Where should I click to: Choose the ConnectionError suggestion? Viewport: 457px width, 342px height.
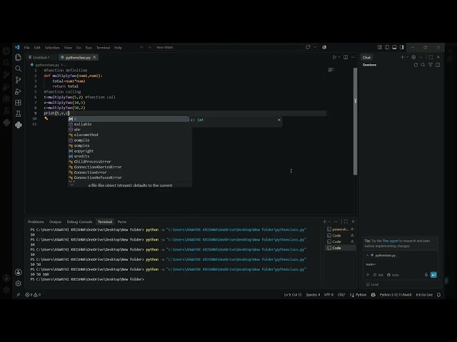click(x=129, y=172)
